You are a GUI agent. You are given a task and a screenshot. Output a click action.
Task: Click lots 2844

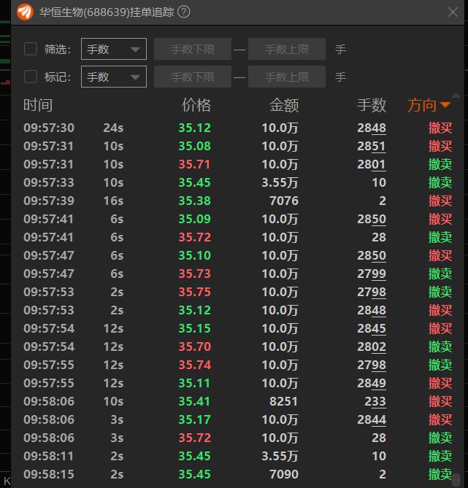pos(372,420)
